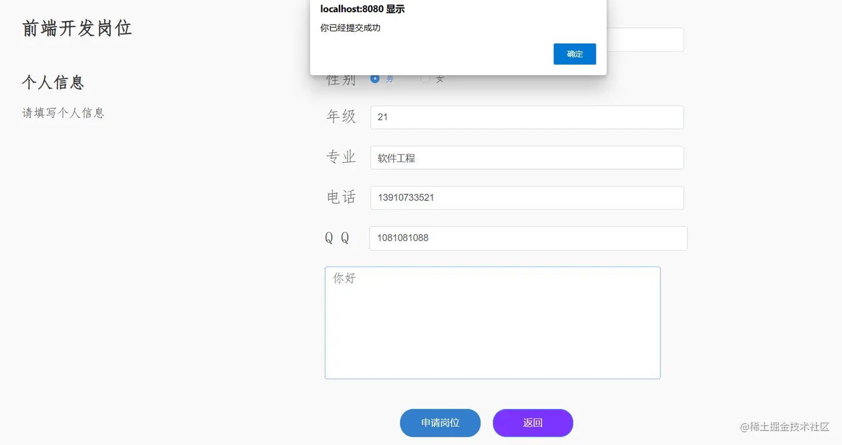Click the 前端开发岗位 page heading
The width and height of the screenshot is (842, 445).
tap(77, 28)
